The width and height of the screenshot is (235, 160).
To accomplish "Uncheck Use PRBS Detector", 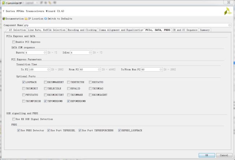I will [18, 130].
